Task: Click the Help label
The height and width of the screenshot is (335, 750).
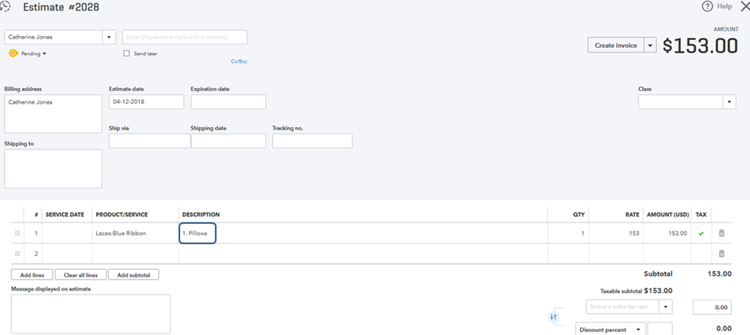Action: pos(724,6)
